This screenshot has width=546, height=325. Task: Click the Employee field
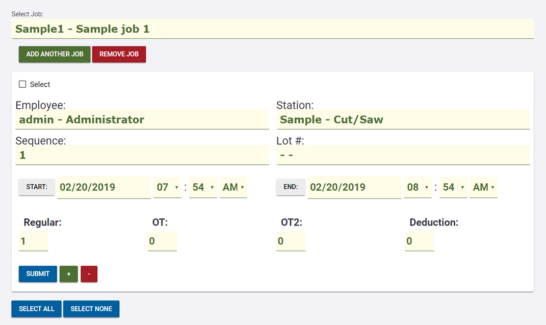[x=142, y=120]
